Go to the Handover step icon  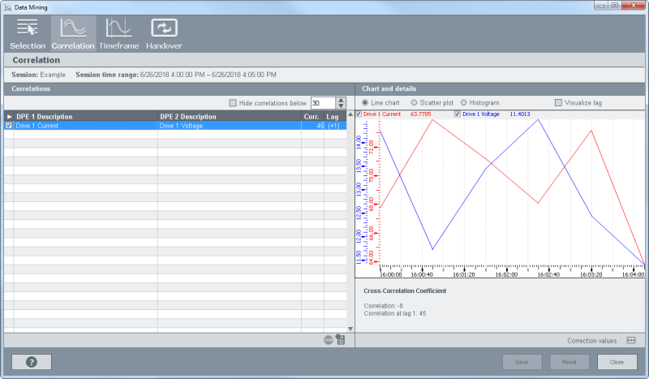pyautogui.click(x=164, y=32)
